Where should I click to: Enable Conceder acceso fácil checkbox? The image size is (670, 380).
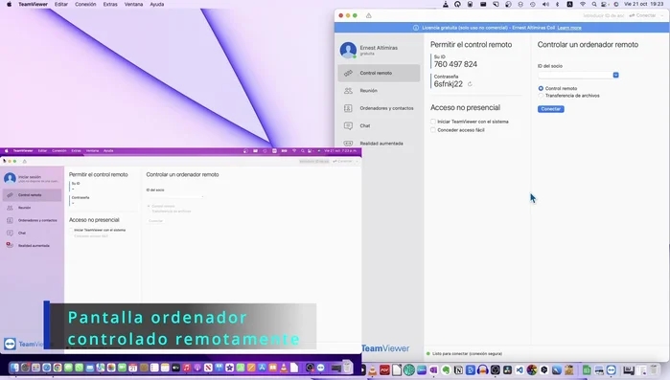pyautogui.click(x=433, y=130)
